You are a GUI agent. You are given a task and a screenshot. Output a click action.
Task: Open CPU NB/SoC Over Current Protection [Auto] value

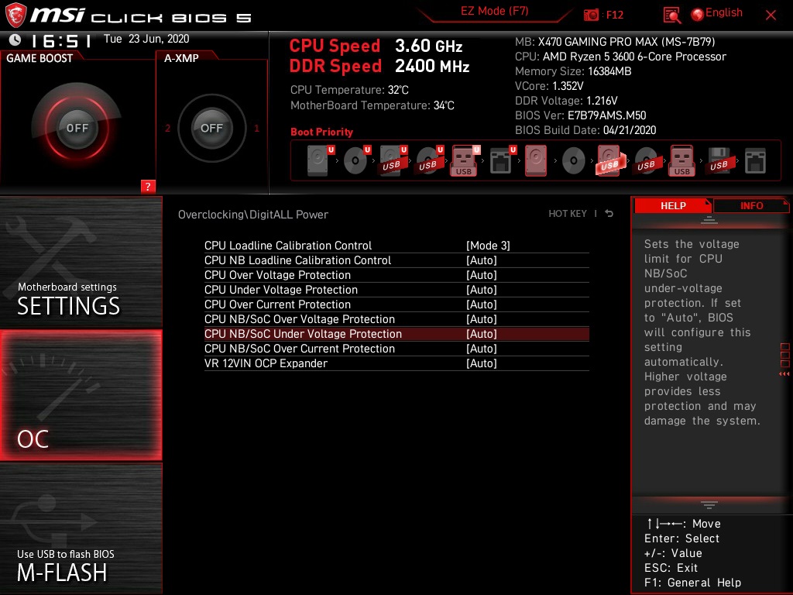pos(482,348)
